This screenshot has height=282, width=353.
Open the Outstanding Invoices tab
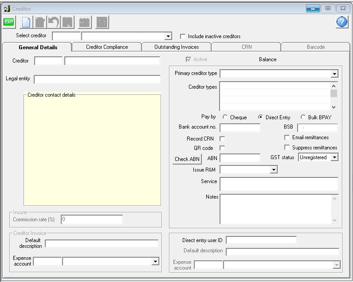point(176,47)
